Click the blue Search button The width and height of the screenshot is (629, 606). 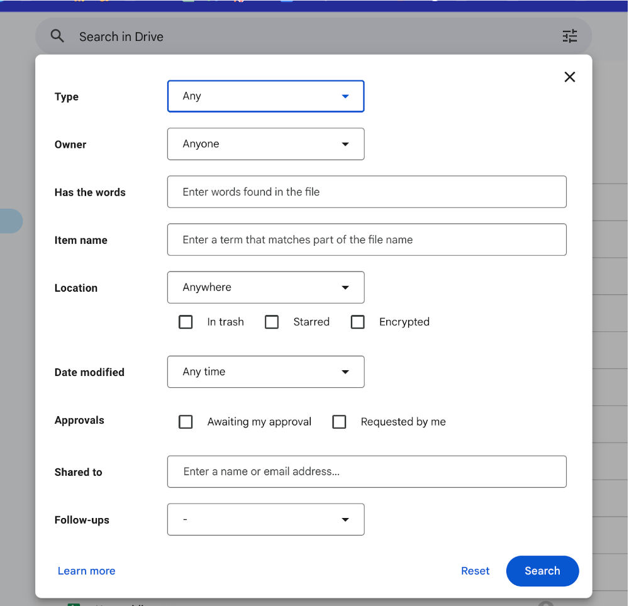click(x=542, y=571)
